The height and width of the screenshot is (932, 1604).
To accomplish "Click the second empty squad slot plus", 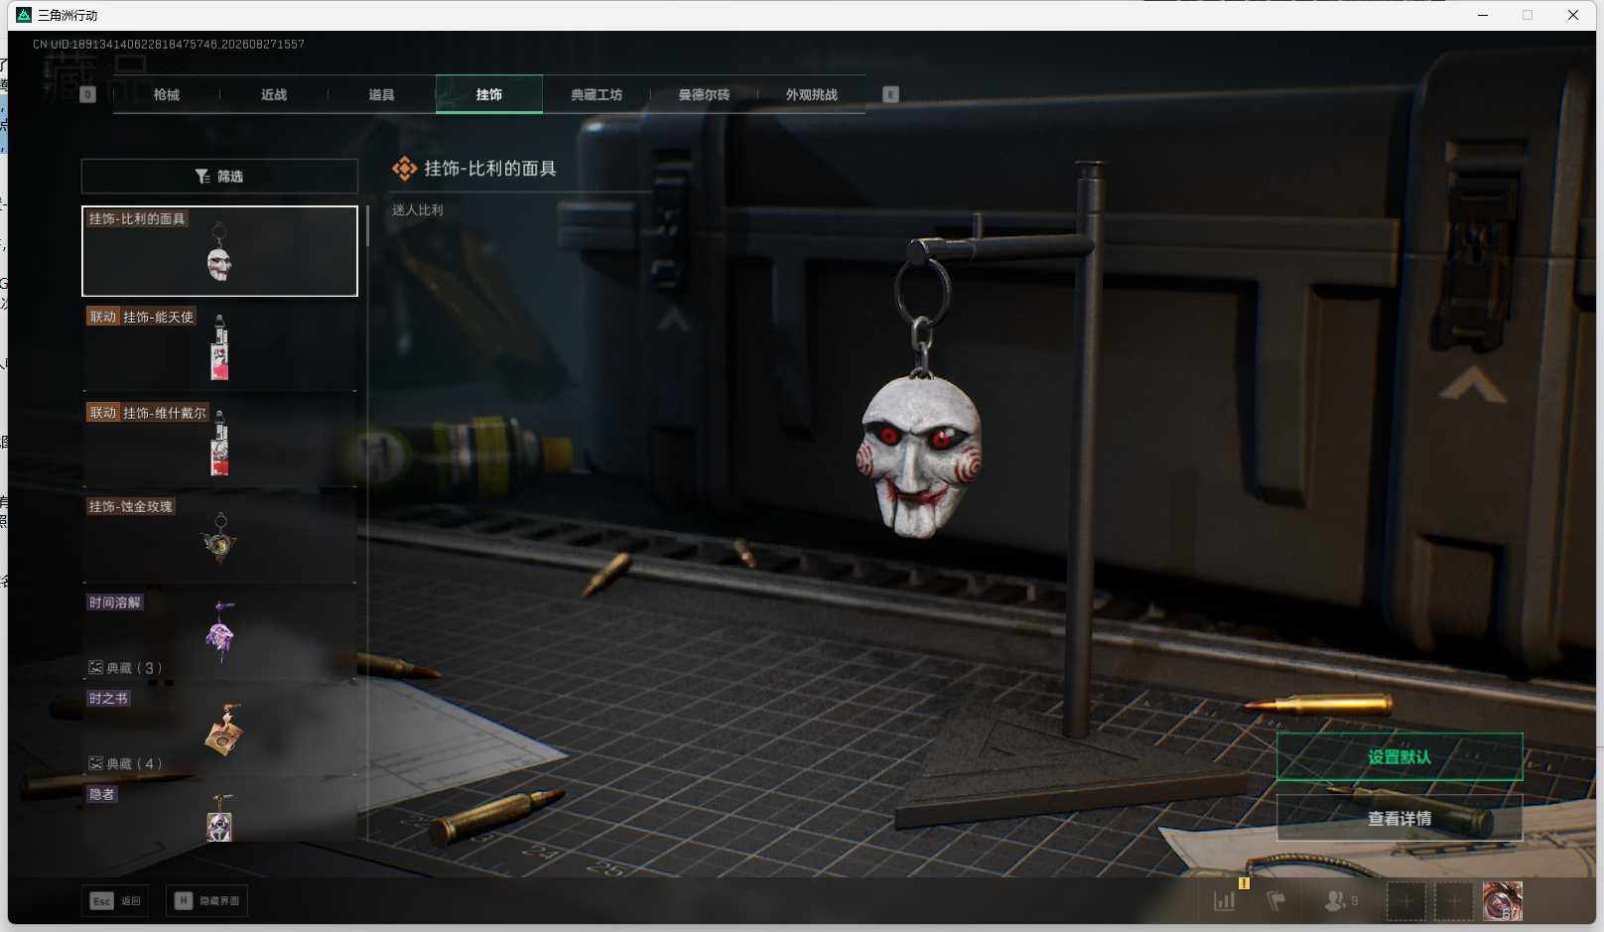I will (1453, 901).
